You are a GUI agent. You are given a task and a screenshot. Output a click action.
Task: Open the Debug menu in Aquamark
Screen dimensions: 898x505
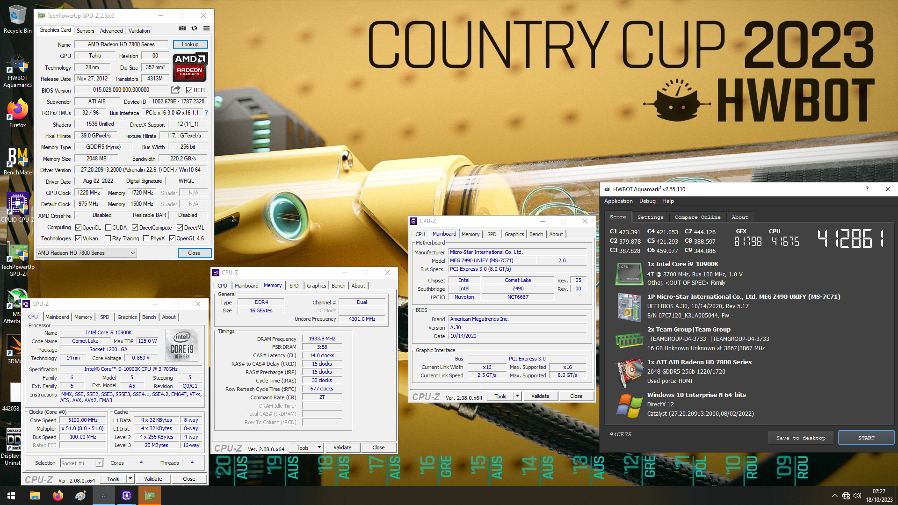tap(647, 201)
